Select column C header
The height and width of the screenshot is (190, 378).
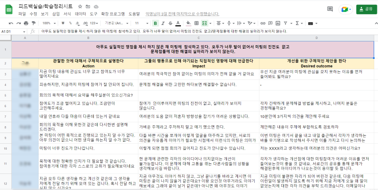[x=199, y=38]
